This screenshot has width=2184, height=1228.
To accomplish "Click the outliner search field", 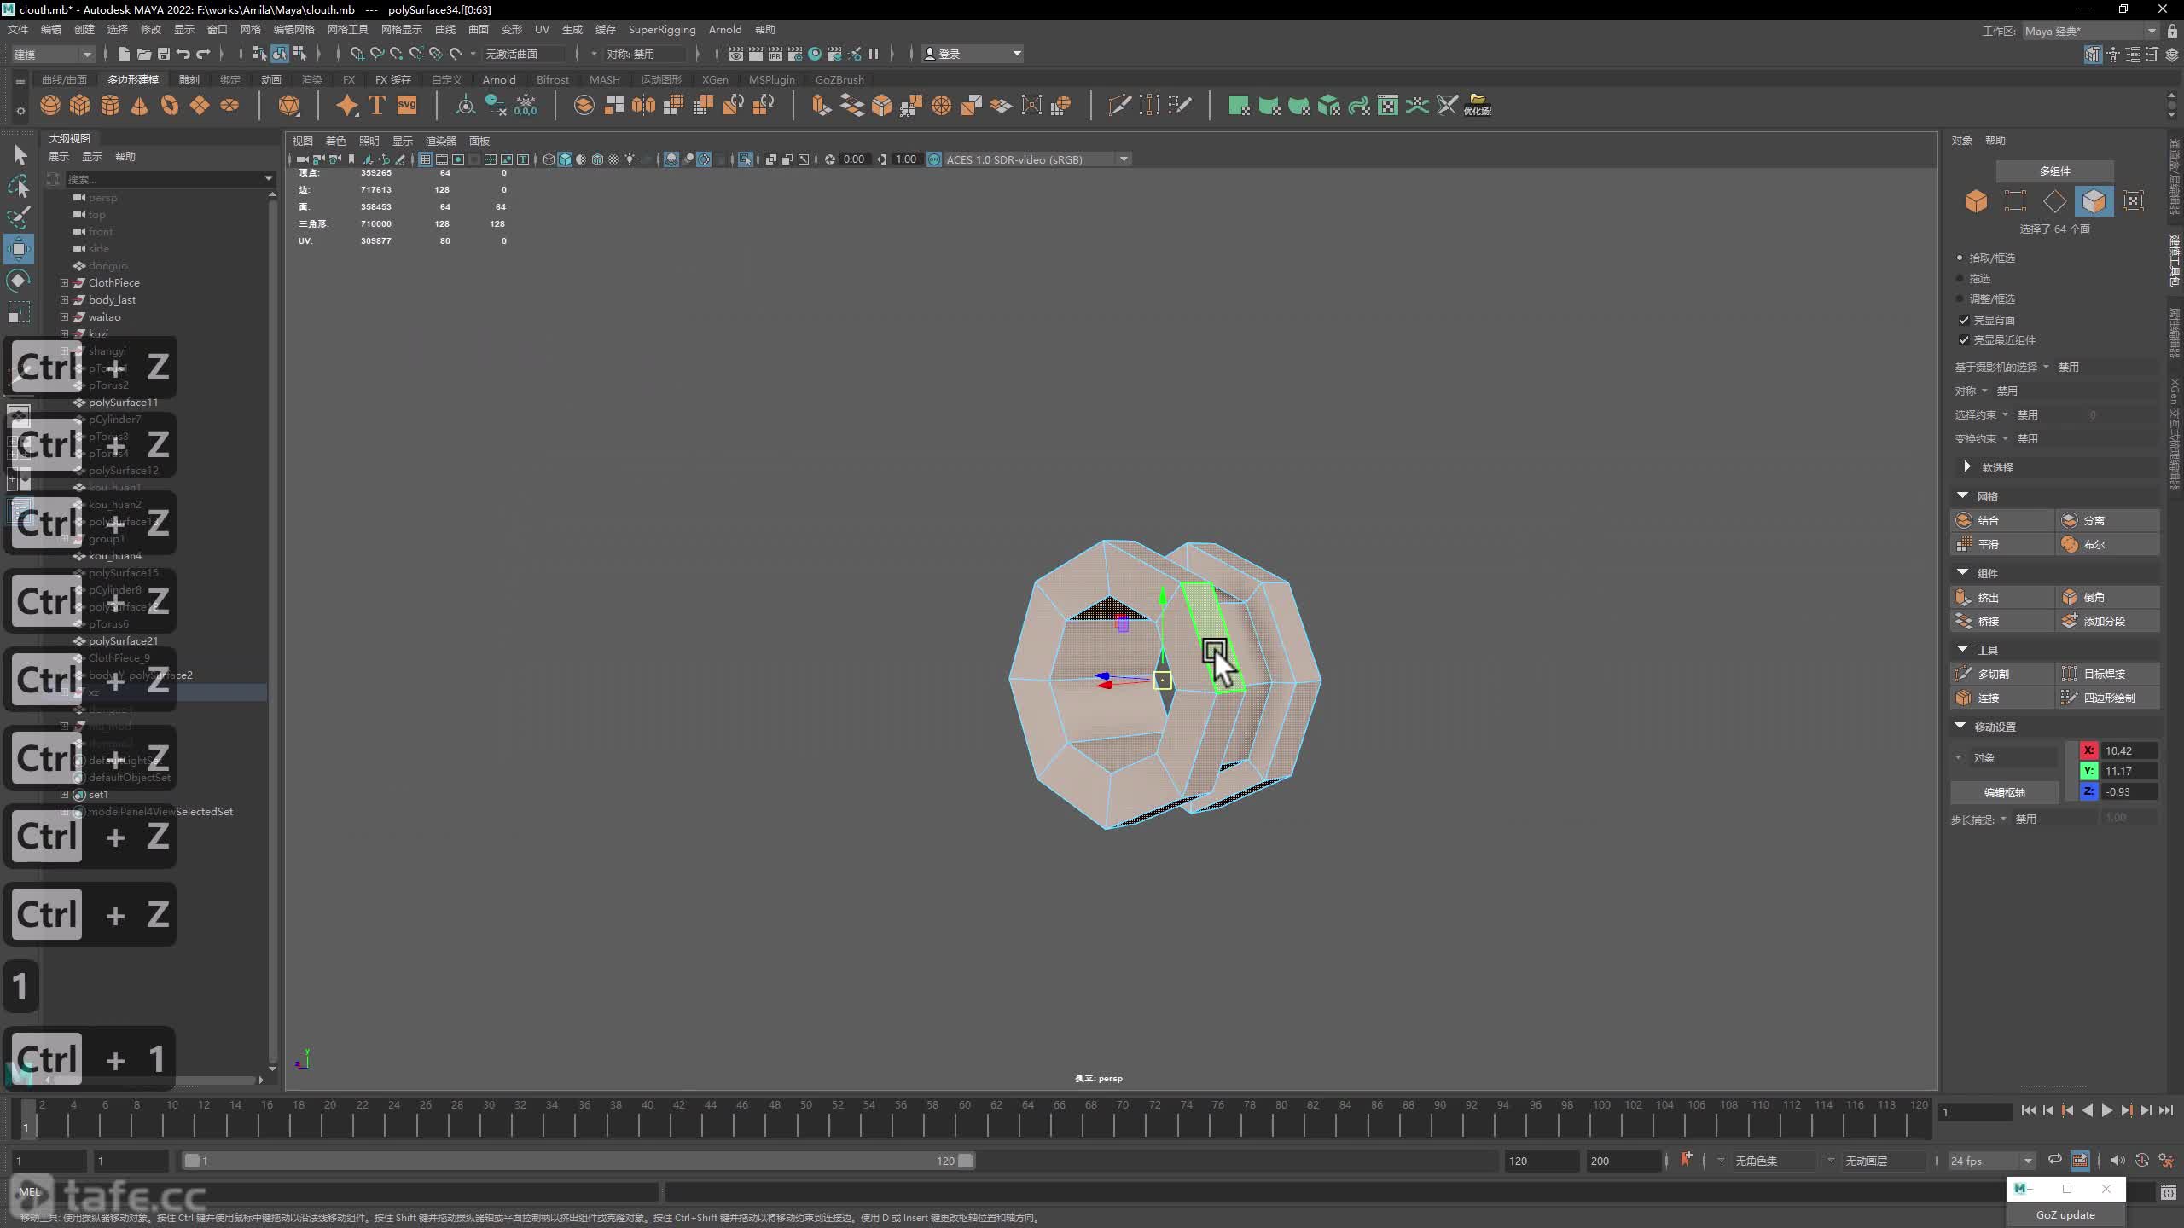I will point(169,178).
